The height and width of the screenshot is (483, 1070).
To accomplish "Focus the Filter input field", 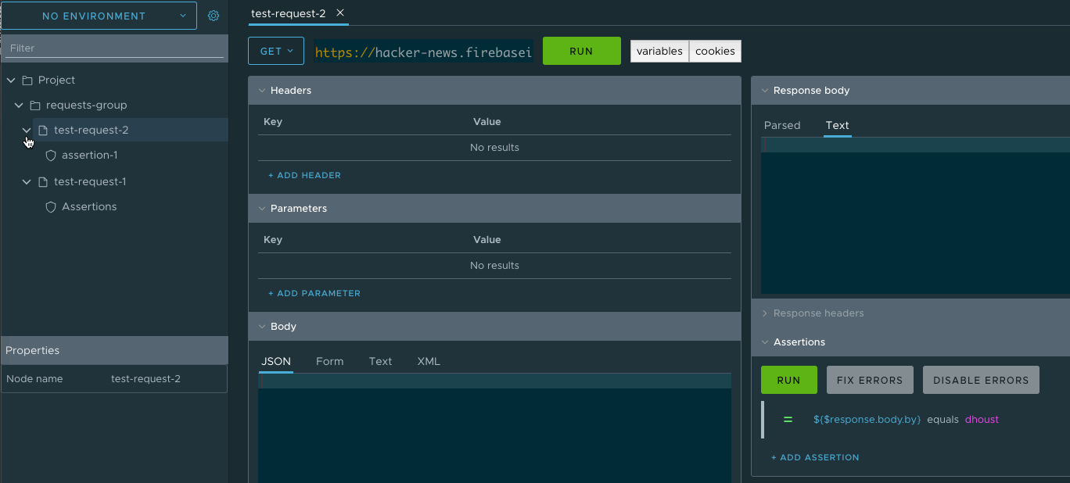I will (x=115, y=48).
